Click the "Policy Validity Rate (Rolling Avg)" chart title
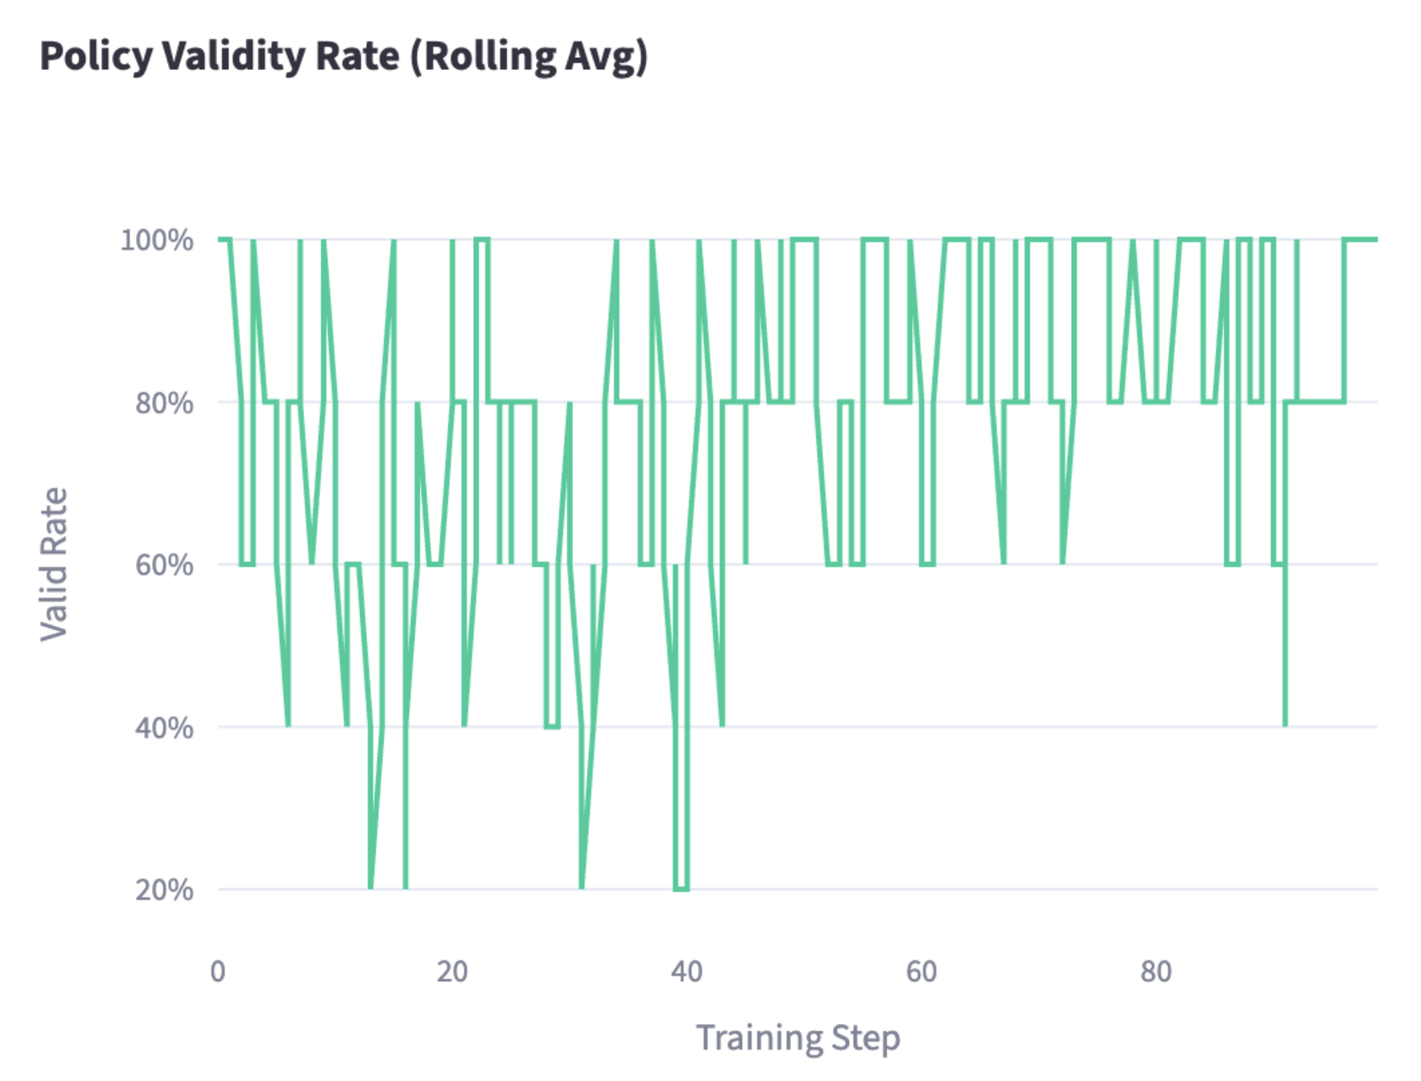The height and width of the screenshot is (1081, 1421). click(x=344, y=56)
